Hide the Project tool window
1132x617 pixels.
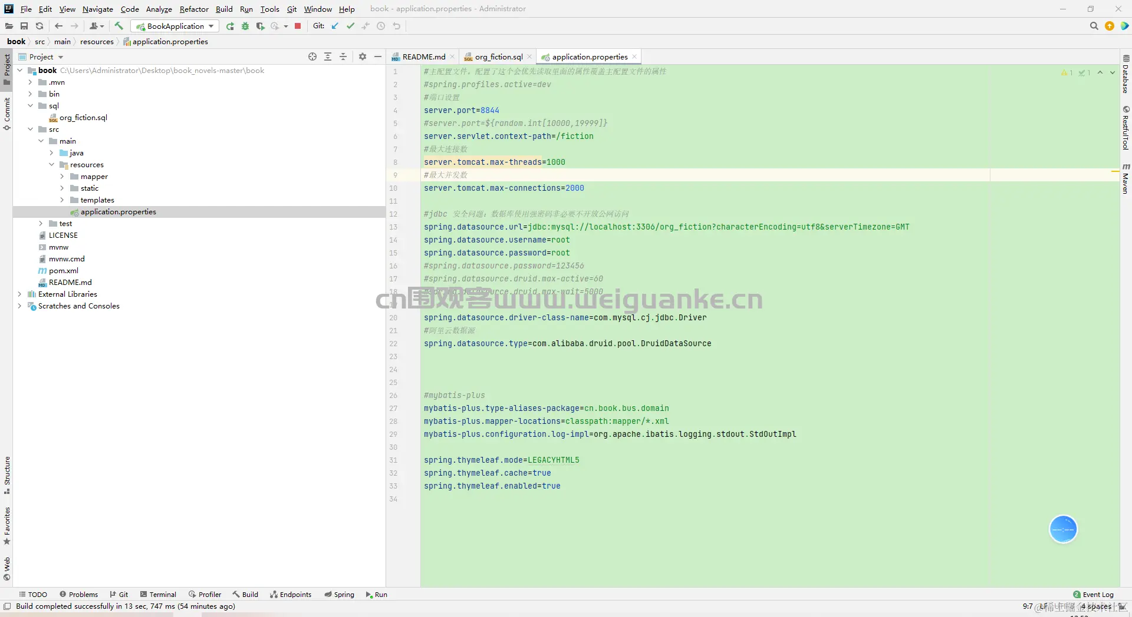pyautogui.click(x=378, y=57)
